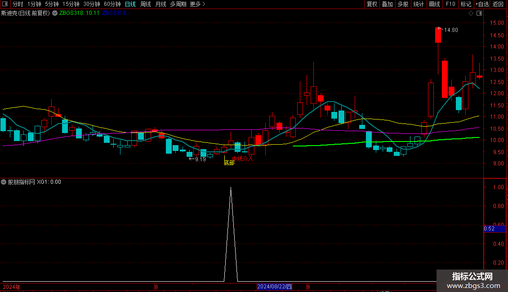
Task: Click the 0.52 cursor value tag
Action: [x=495, y=229]
